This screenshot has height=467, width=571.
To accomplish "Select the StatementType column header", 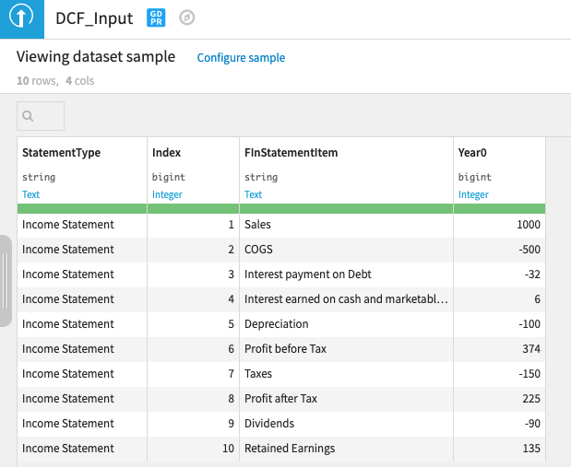I will click(x=61, y=153).
